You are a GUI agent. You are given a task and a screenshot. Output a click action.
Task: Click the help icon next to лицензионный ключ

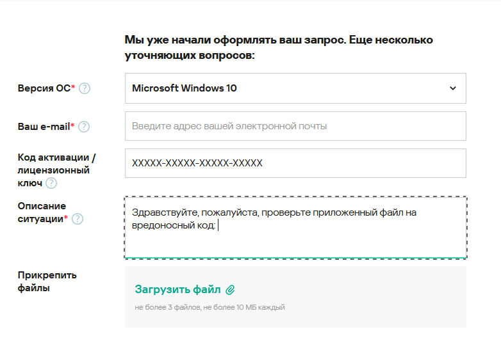click(51, 183)
